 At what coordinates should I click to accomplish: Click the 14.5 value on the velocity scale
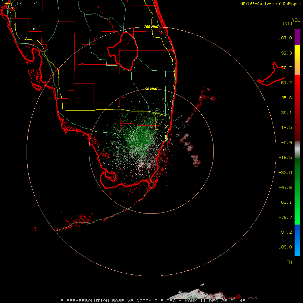(287, 128)
